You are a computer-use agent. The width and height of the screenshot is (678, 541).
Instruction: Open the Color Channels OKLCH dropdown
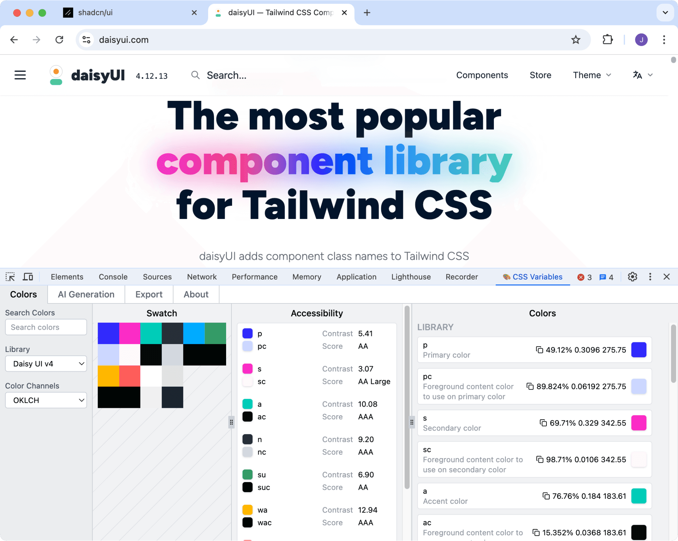pyautogui.click(x=46, y=400)
